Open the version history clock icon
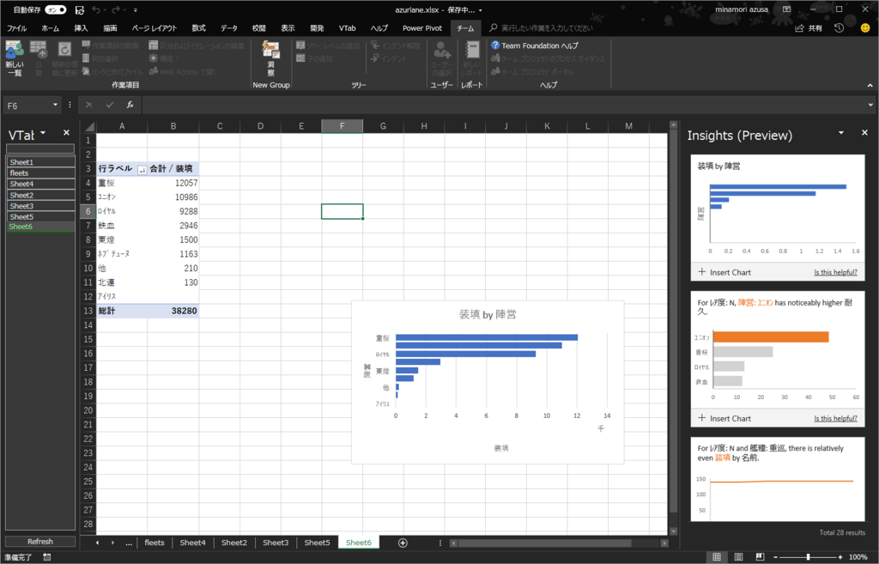 click(839, 28)
